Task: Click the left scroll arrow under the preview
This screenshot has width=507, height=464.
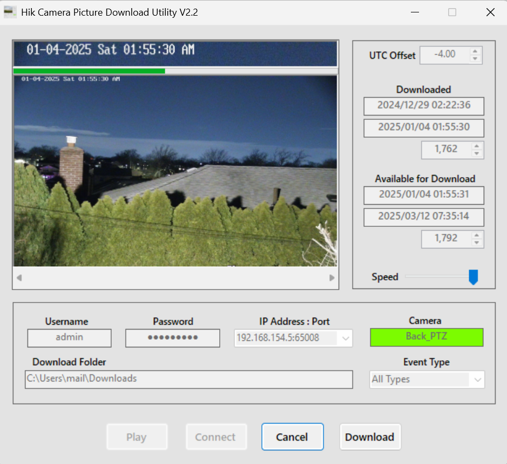Action: pyautogui.click(x=19, y=277)
